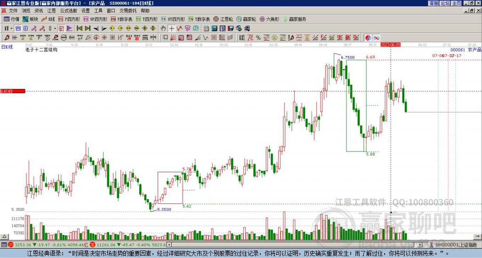The image size is (482, 258).
Task: Click the horizontal scrollbar right arrow
Action: pos(420,245)
